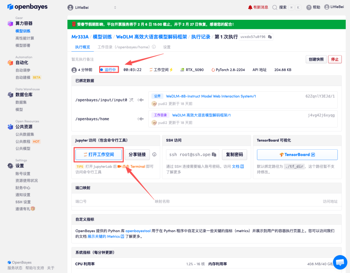Open 财务中心 in the sidebar
This screenshot has height=273, width=350.
click(x=23, y=188)
